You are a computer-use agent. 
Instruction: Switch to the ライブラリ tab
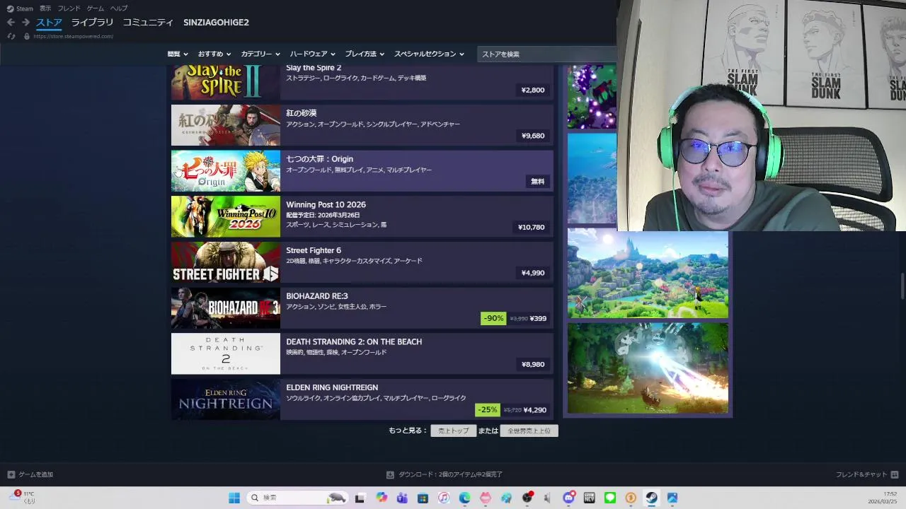pos(92,23)
